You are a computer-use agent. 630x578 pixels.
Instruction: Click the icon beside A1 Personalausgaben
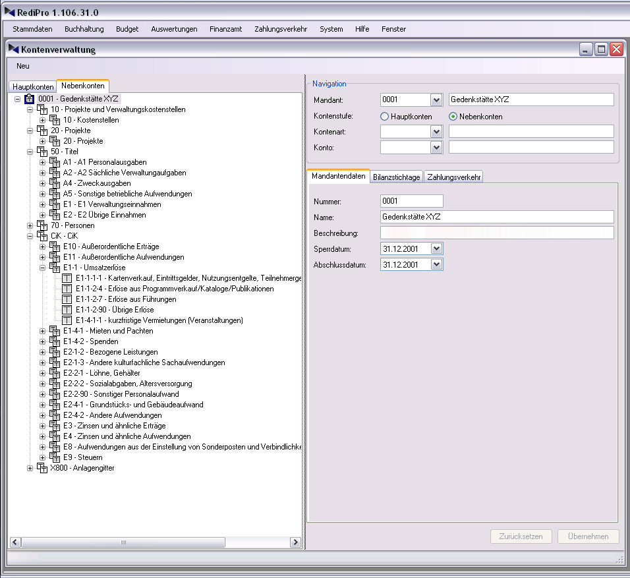[x=55, y=162]
